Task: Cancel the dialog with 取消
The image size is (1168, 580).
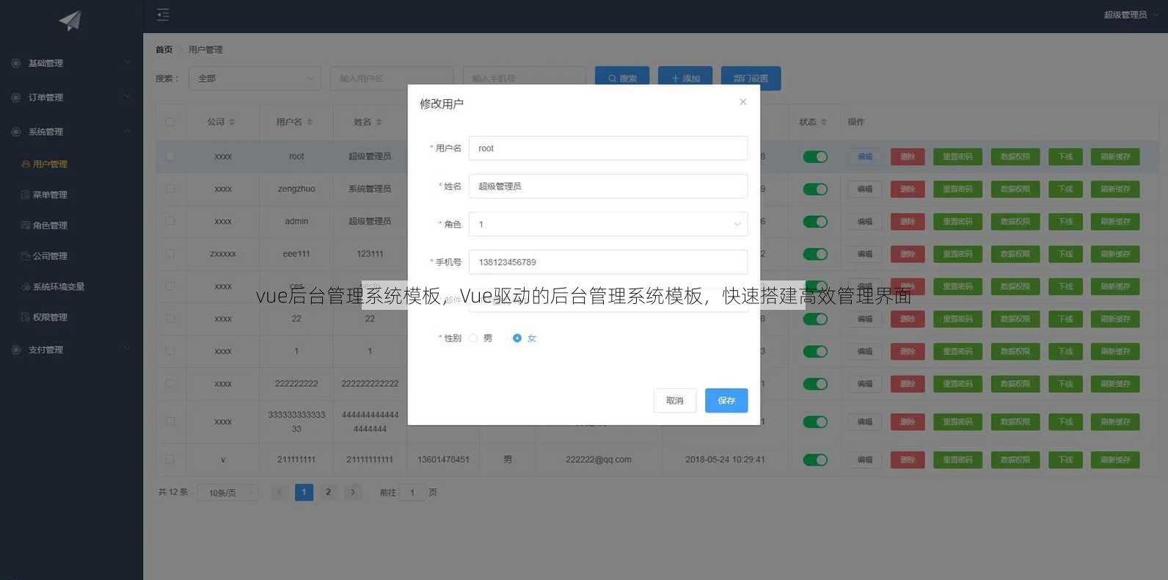Action: 674,400
